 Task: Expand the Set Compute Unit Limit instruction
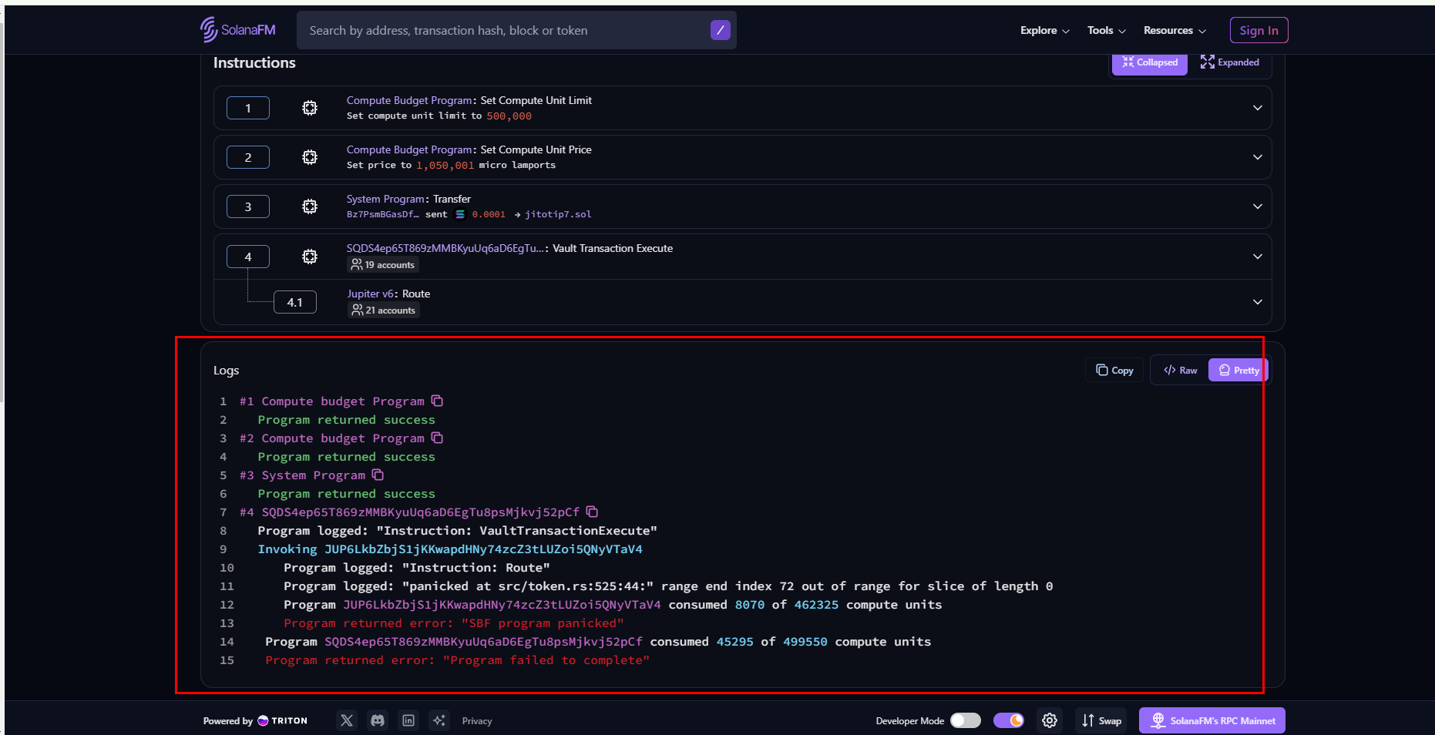[x=1257, y=108]
